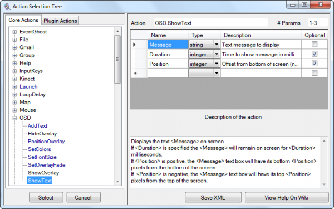Click 'Offset from bottom of screen' cell
Image resolution: width=334 pixels, height=209 pixels.
click(x=261, y=64)
